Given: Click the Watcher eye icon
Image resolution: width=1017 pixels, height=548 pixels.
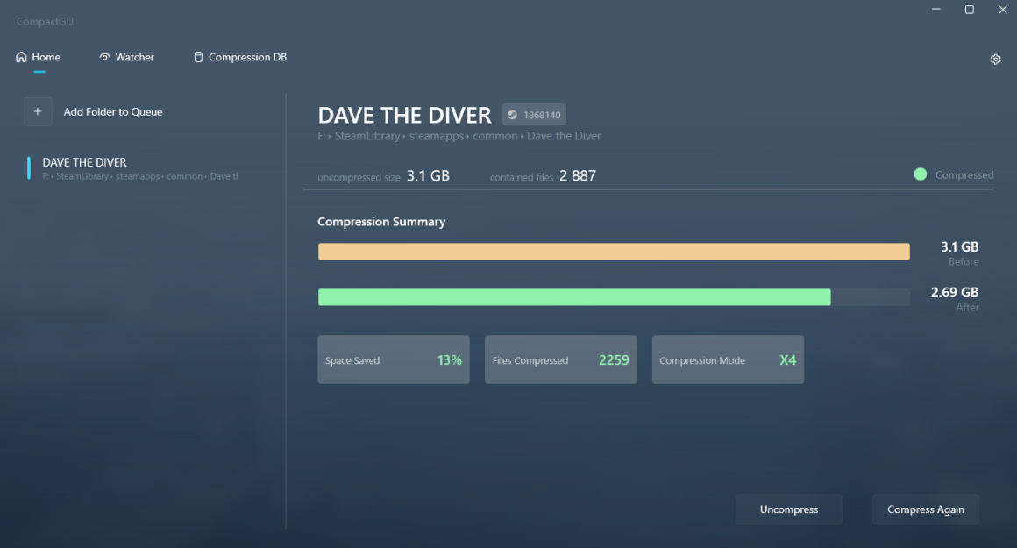Looking at the screenshot, I should tap(105, 58).
